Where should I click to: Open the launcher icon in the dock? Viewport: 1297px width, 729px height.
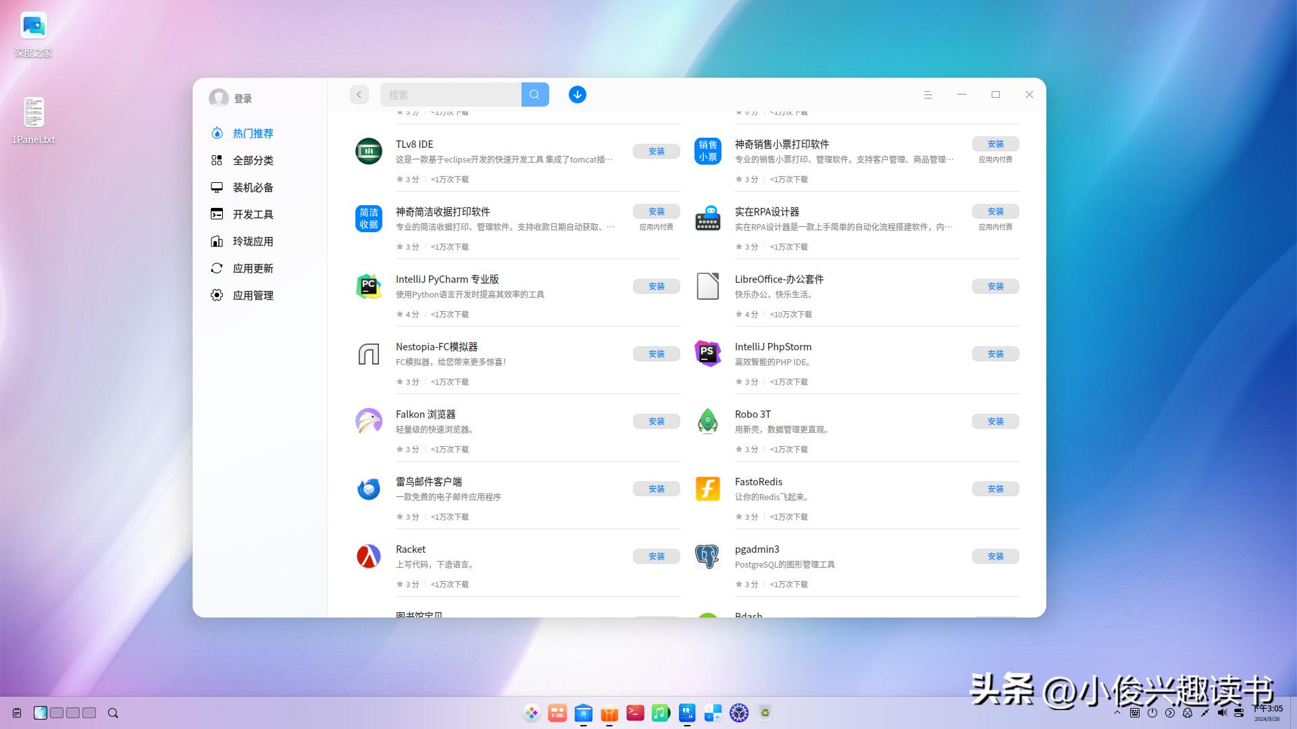pyautogui.click(x=532, y=713)
